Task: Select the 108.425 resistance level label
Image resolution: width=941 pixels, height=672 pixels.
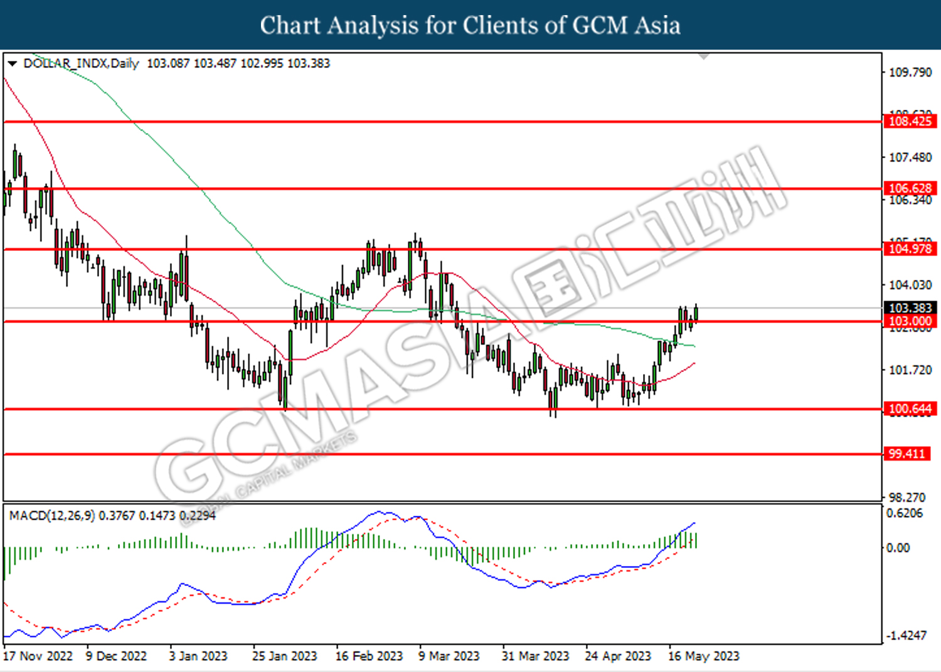Action: [x=910, y=121]
